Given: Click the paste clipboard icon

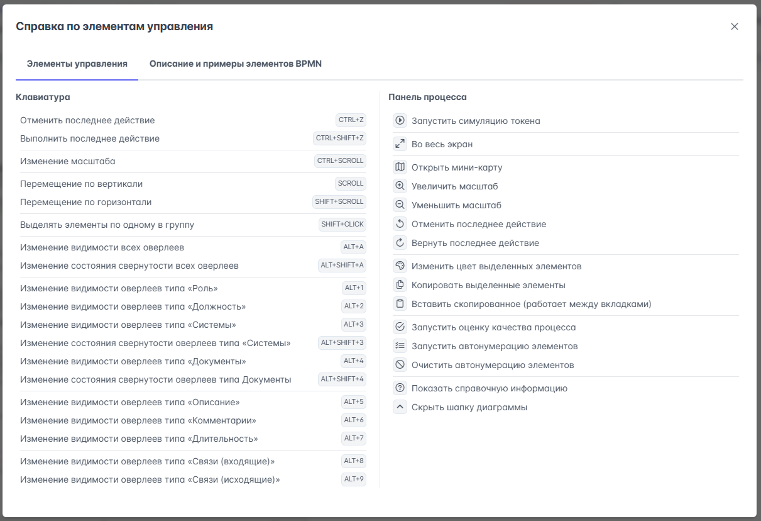Looking at the screenshot, I should (x=400, y=304).
